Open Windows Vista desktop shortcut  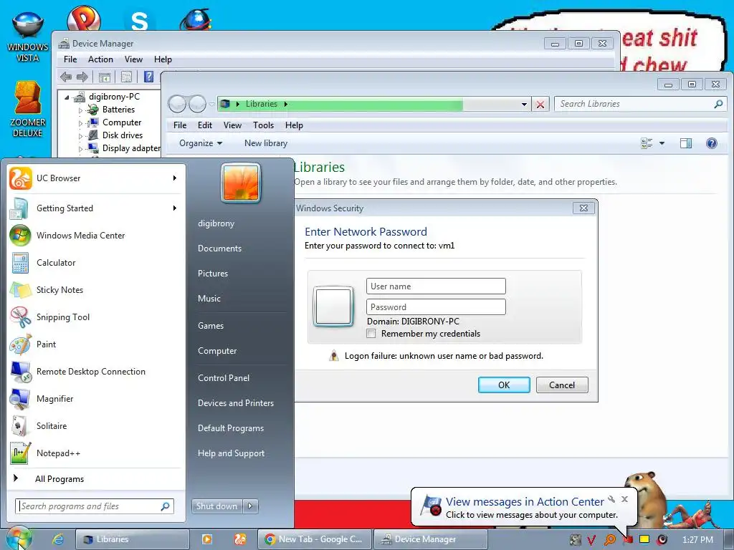(x=28, y=37)
